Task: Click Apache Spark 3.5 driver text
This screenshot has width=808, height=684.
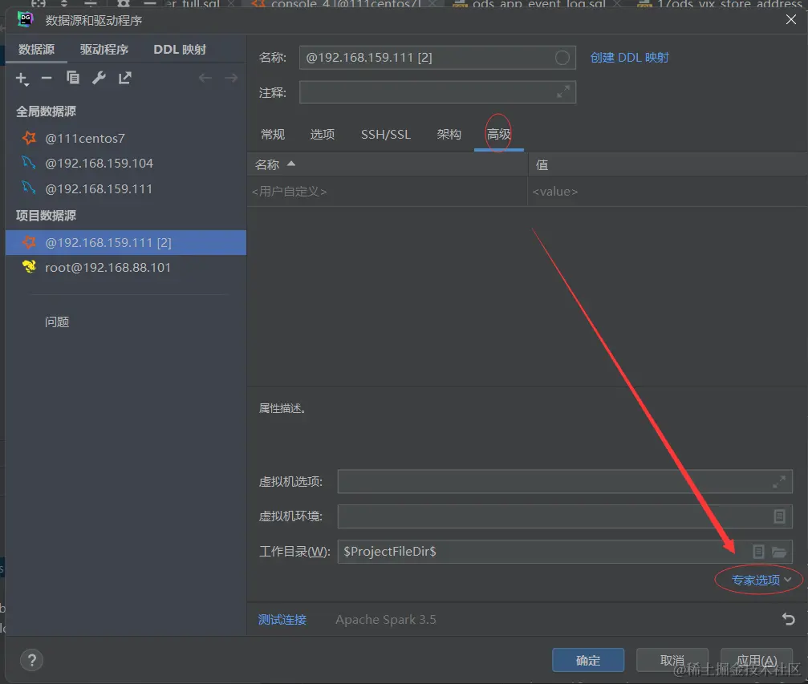Action: click(385, 620)
